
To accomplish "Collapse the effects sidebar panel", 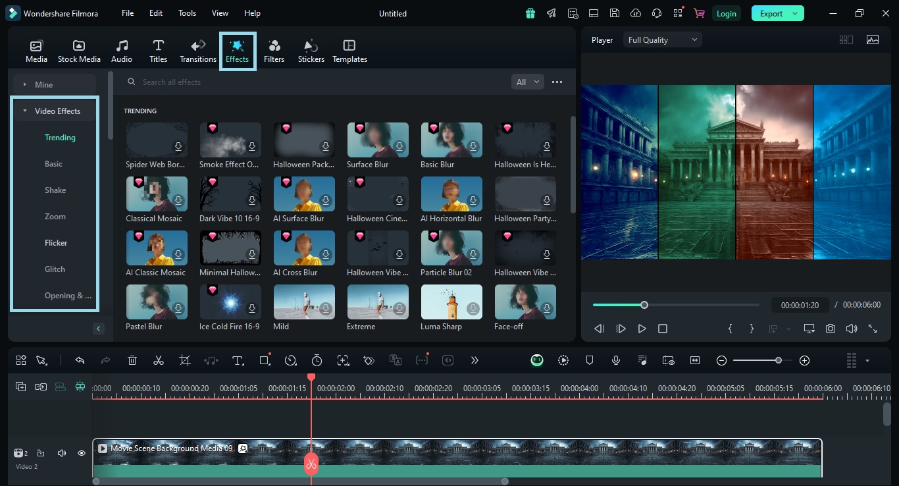I will (99, 328).
